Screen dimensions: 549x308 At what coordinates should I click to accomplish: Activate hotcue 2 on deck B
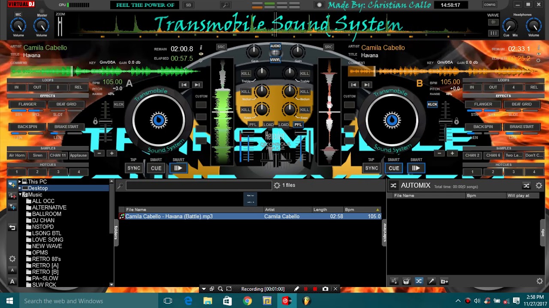point(493,172)
